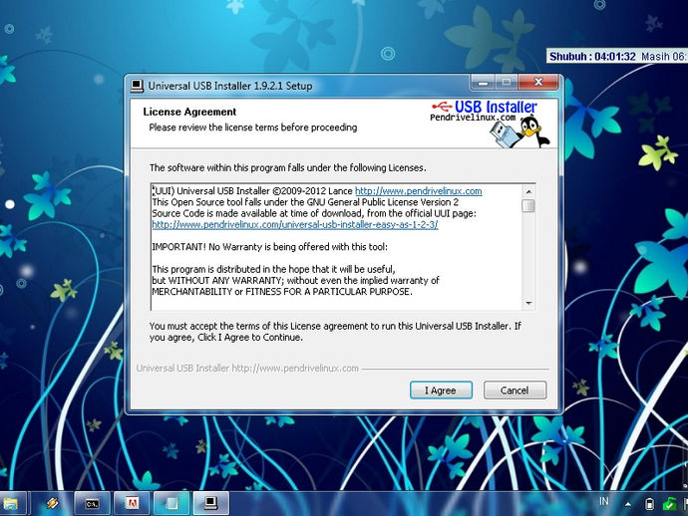Open the universal-usb-installer-easy-as-1-2-3 link

tap(295, 224)
